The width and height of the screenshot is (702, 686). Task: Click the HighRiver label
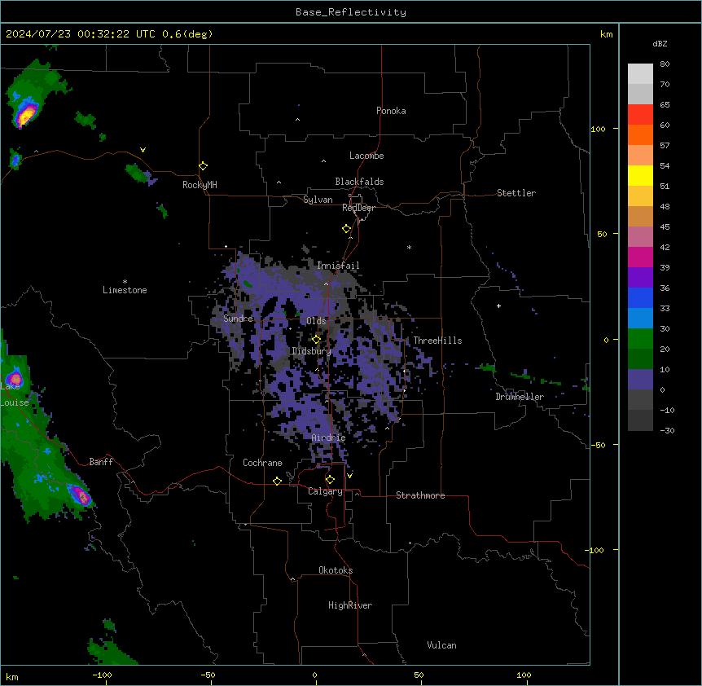[350, 605]
